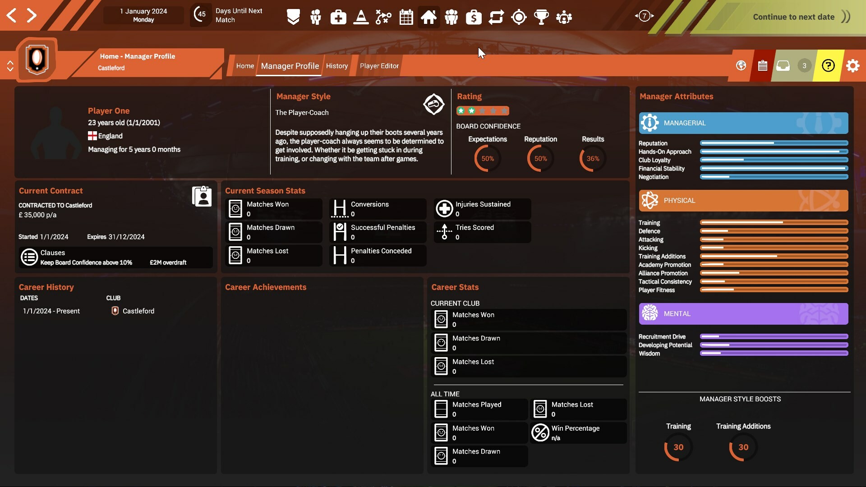Open the contract clipboard details
866x487 pixels.
click(x=202, y=196)
